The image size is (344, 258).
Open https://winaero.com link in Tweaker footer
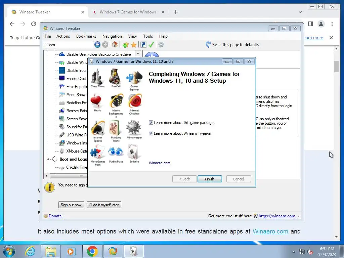pyautogui.click(x=277, y=216)
